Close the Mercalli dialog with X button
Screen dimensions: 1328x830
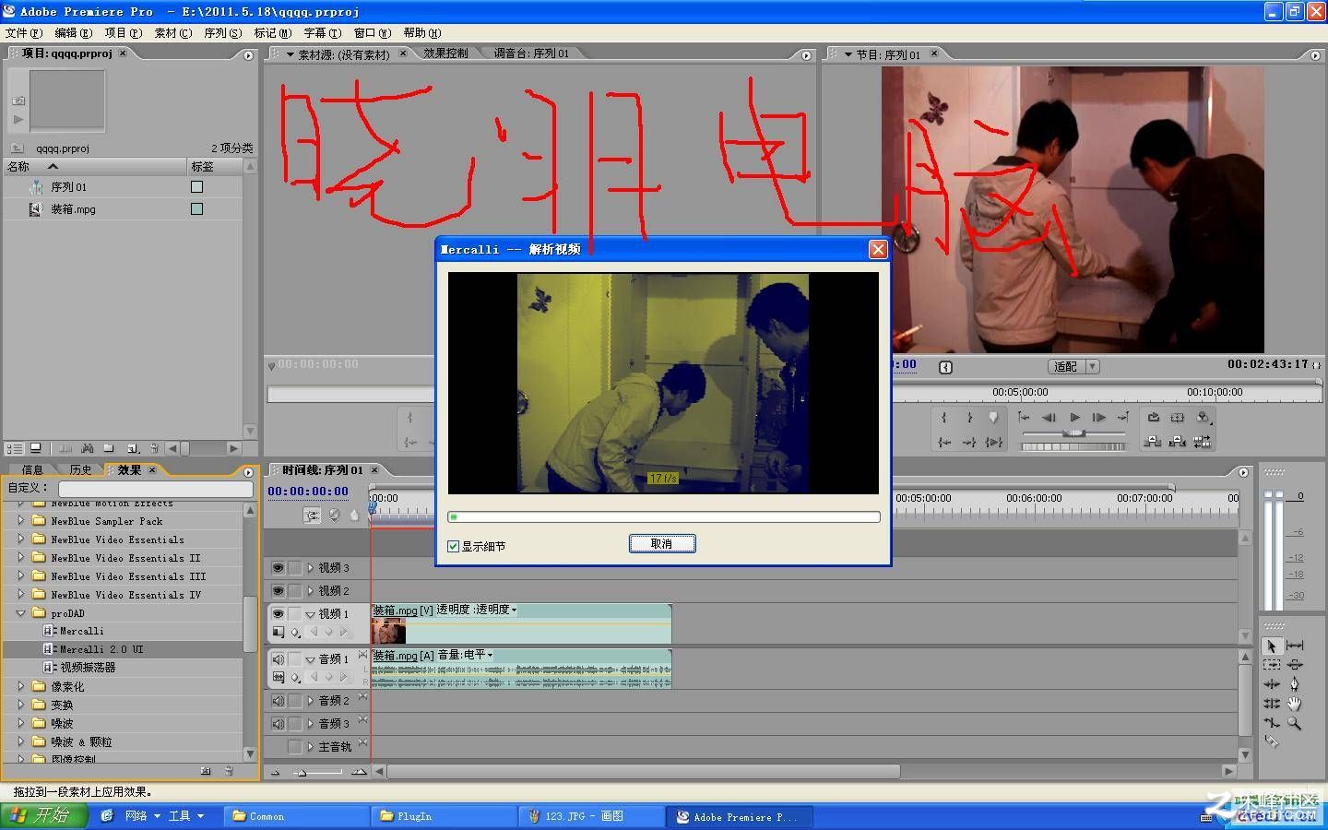coord(878,249)
